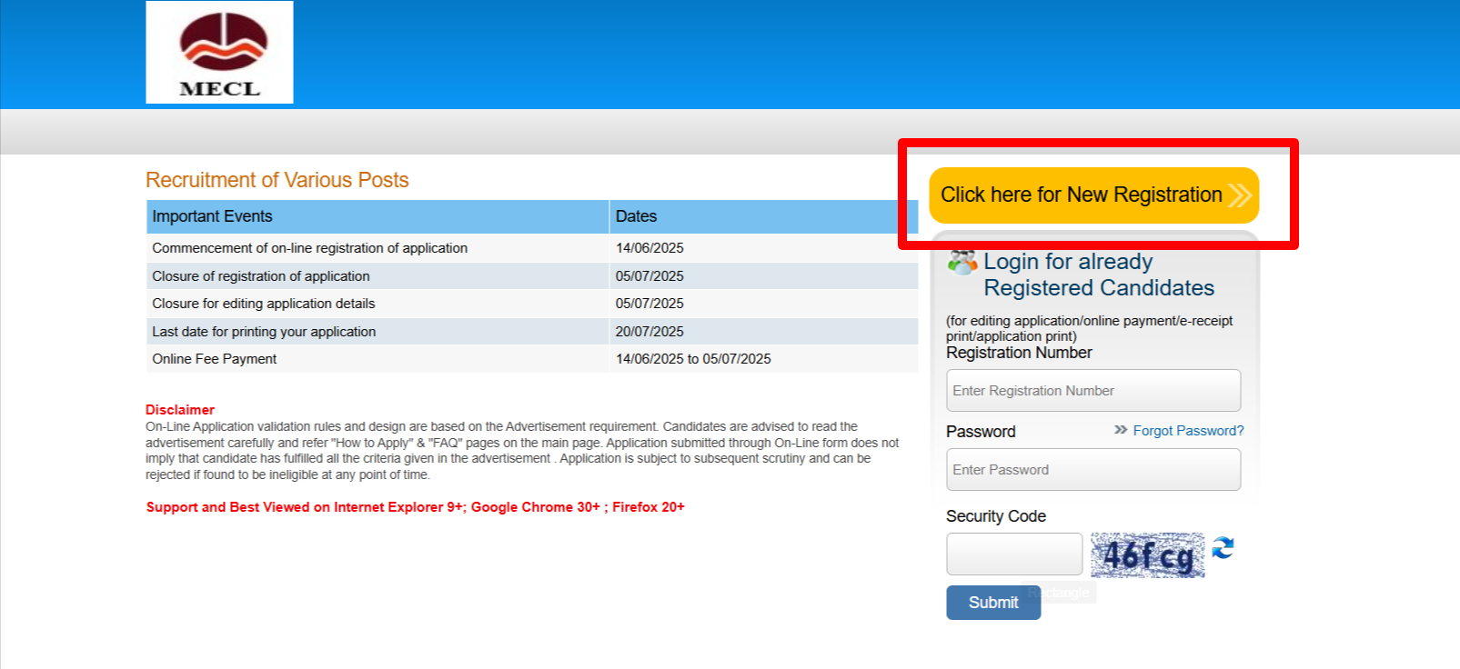Click into the Enter Password field

click(x=1092, y=470)
